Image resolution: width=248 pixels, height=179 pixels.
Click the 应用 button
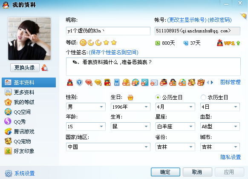pyautogui.click(x=229, y=172)
